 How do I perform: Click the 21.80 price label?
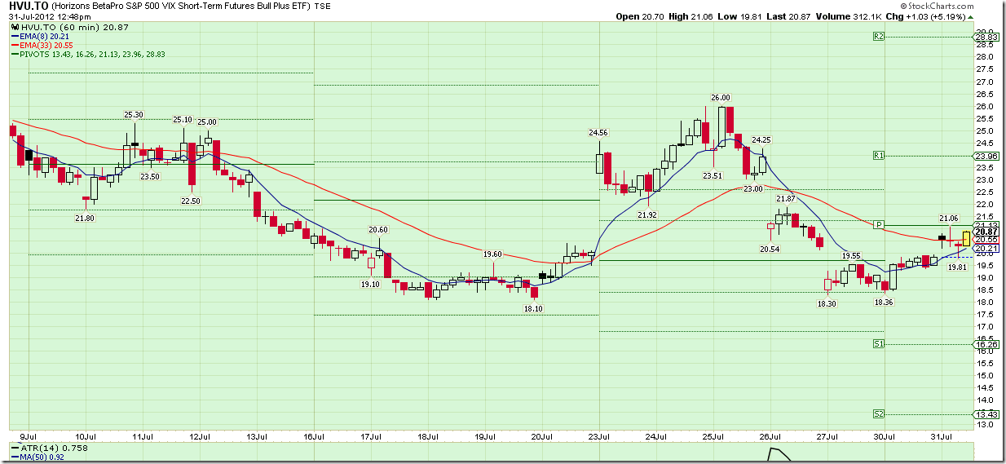(x=85, y=218)
